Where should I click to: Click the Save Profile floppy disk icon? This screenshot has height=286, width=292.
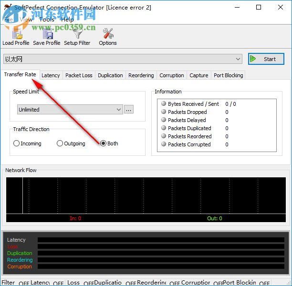pyautogui.click(x=48, y=33)
